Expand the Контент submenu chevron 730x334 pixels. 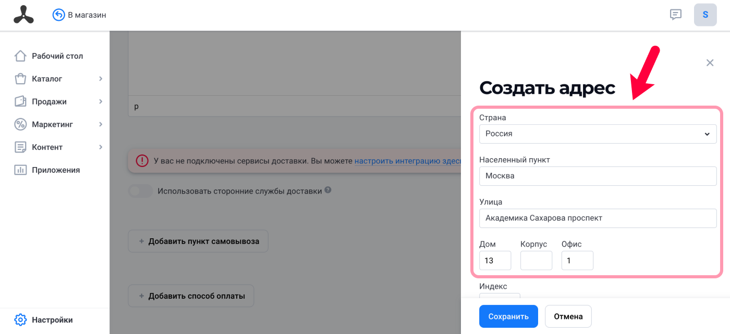pyautogui.click(x=101, y=147)
